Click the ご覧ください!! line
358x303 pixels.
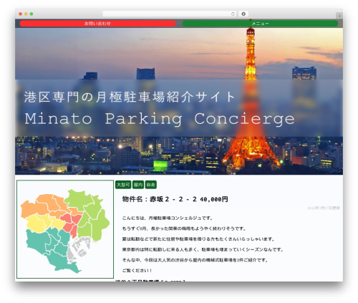coord(137,271)
